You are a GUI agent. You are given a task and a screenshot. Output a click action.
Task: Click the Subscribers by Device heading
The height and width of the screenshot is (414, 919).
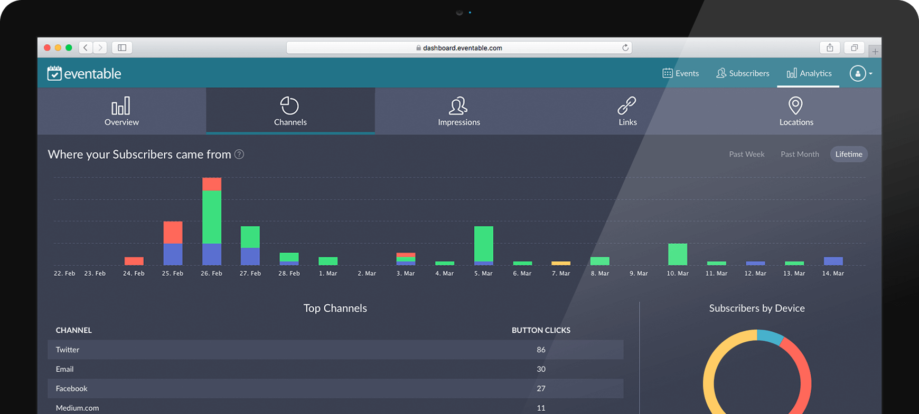pyautogui.click(x=757, y=308)
